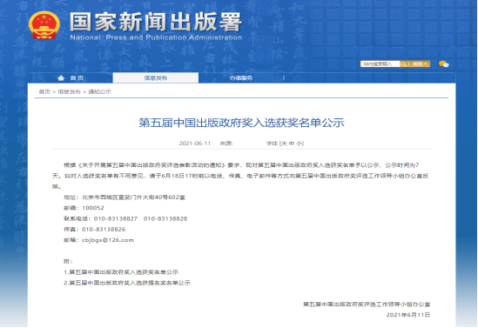The width and height of the screenshot is (478, 328).
Task: Expand the search category dropdown arrow
Action: pyautogui.click(x=426, y=64)
